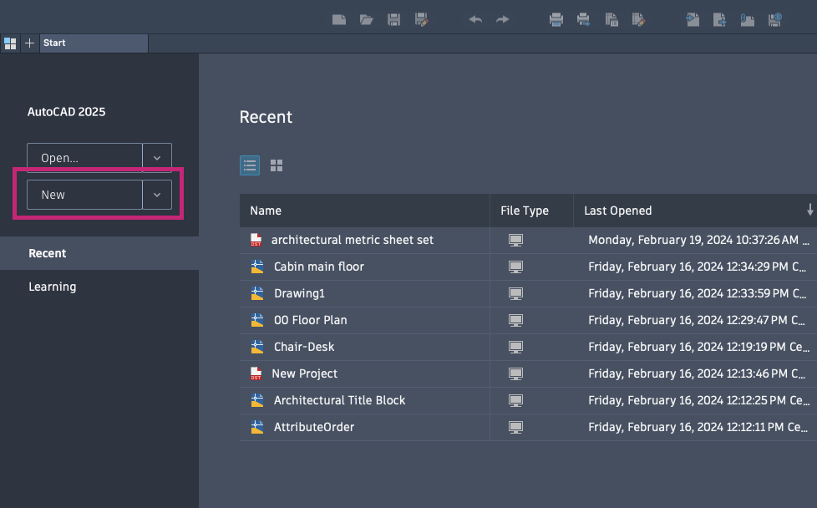Click the Import file icon
Viewport: 817px width, 508px height.
tap(693, 20)
